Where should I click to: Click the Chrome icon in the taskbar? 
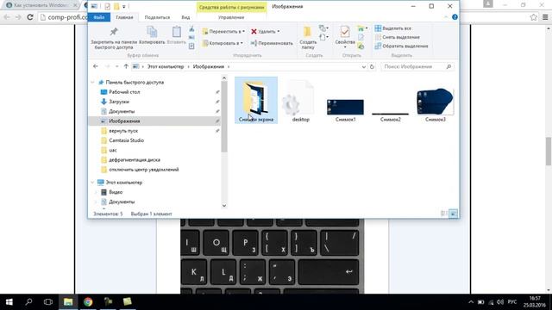(x=88, y=302)
